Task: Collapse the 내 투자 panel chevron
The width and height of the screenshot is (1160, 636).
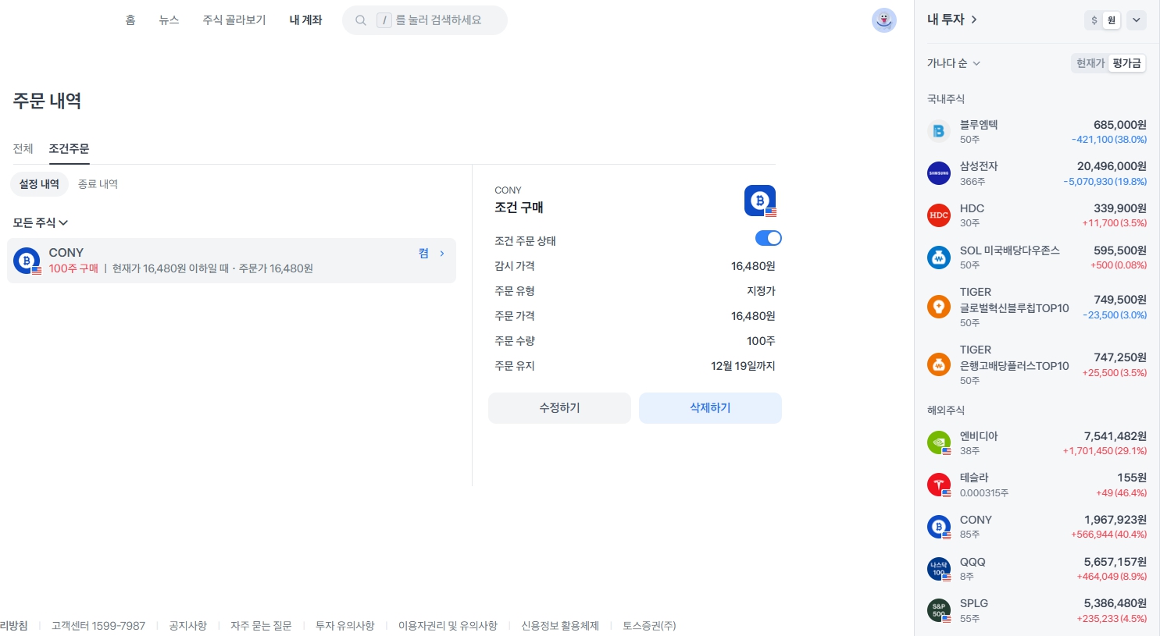Action: coord(1137,20)
